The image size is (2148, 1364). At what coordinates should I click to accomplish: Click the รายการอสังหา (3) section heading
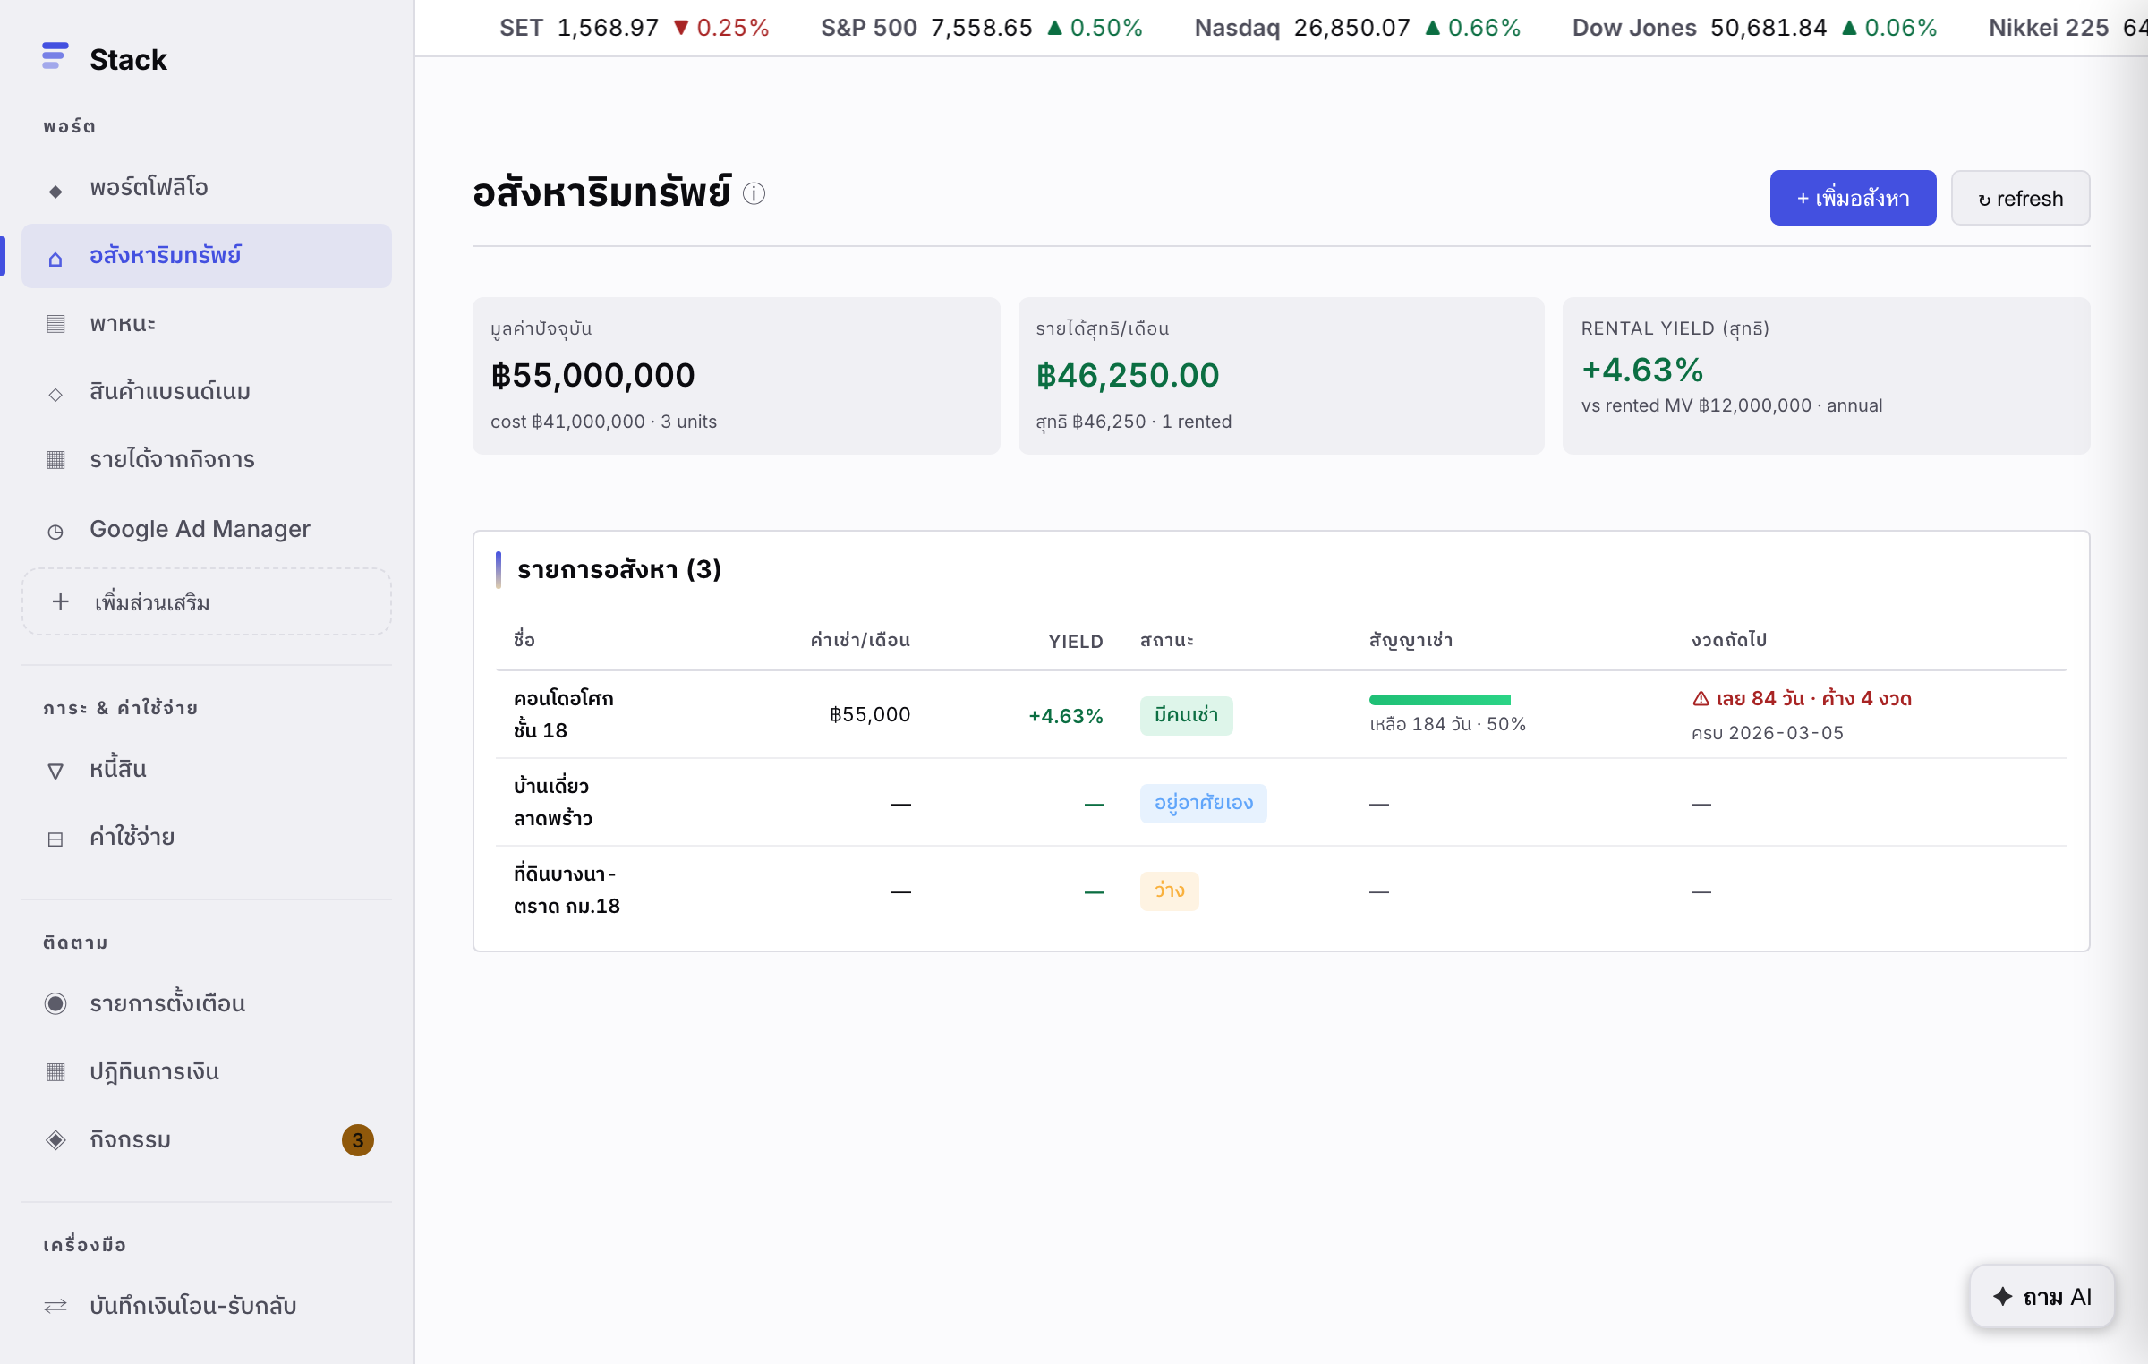point(619,569)
